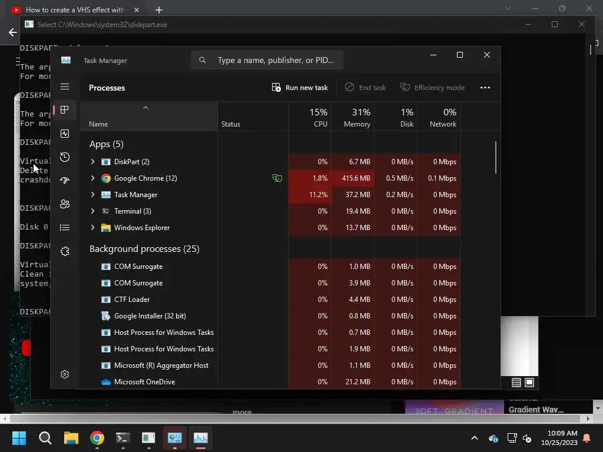The width and height of the screenshot is (603, 452).
Task: Select the first COM Surrogate 1.0 MB row
Action: click(x=270, y=267)
